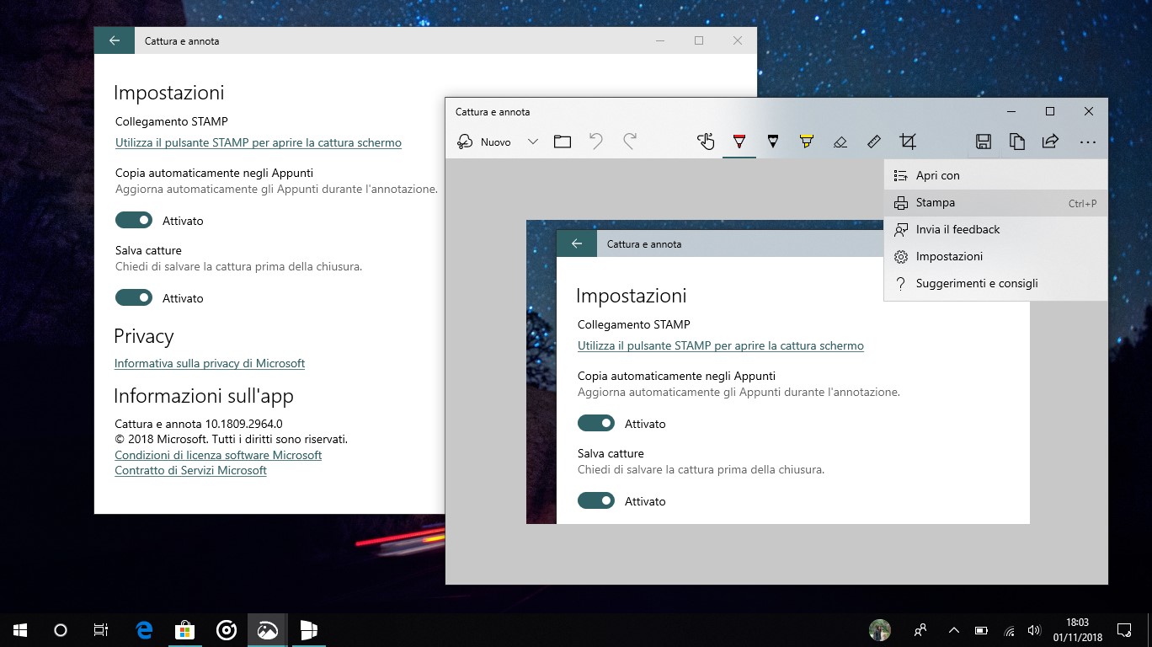Click the Cattura e annota taskbar icon
This screenshot has width=1152, height=647.
268,629
